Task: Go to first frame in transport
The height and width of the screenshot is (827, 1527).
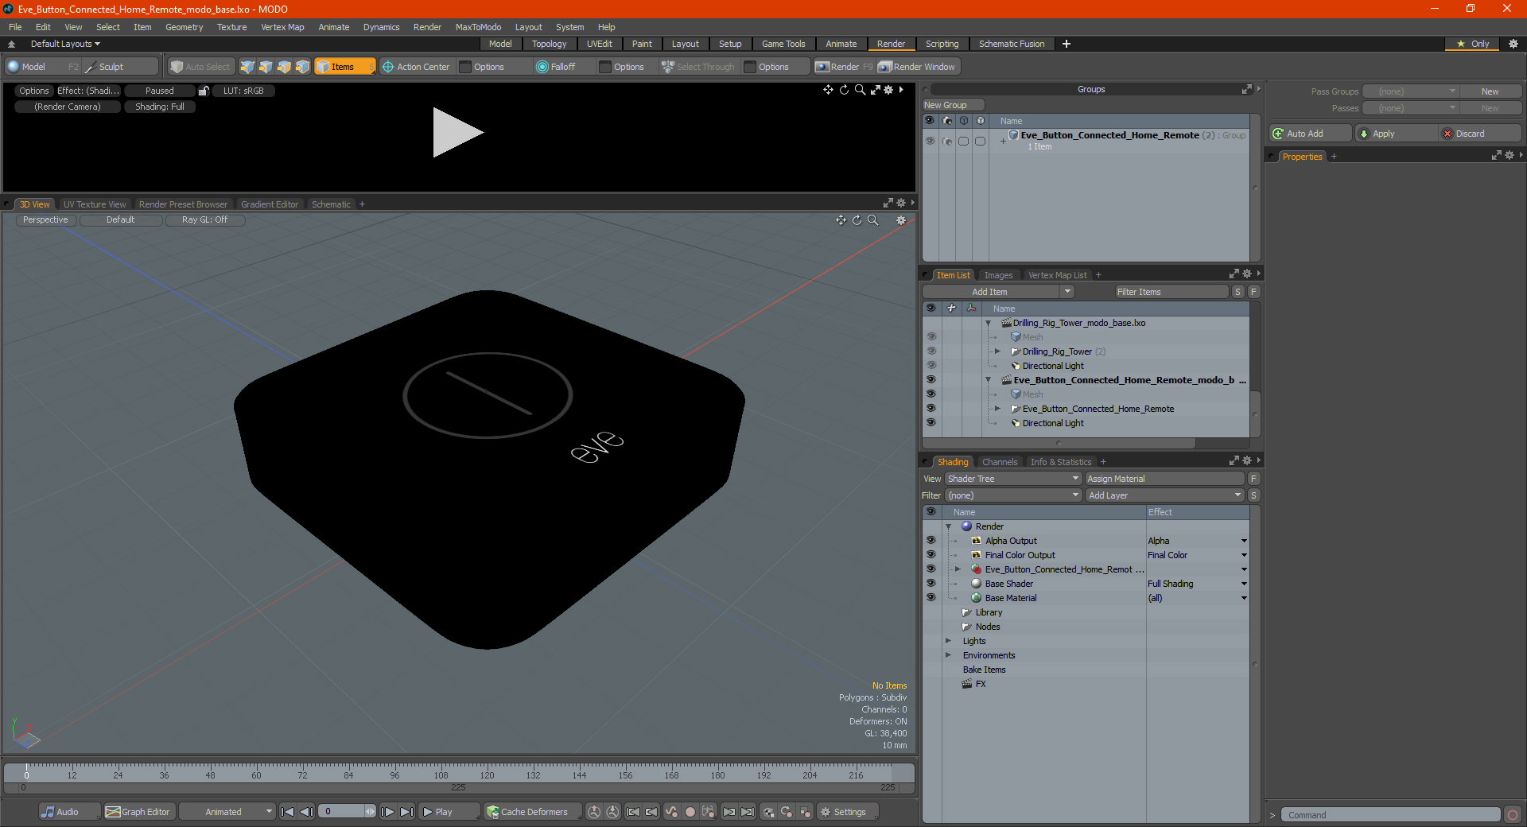Action: (x=288, y=812)
